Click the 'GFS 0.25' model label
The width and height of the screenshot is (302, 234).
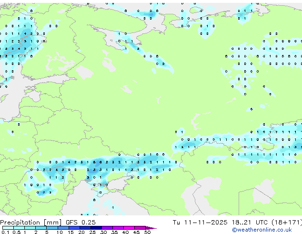pos(81,223)
